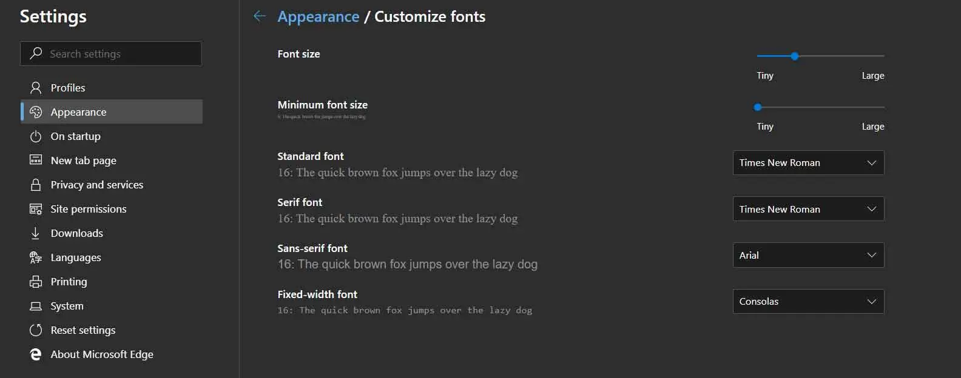The width and height of the screenshot is (961, 378).
Task: Open the Standard font dropdown
Action: tap(808, 163)
